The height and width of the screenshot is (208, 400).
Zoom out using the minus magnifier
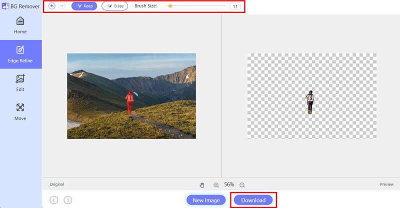pos(242,185)
